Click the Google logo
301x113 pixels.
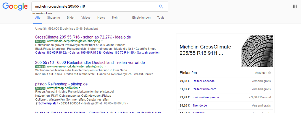pos(15,7)
